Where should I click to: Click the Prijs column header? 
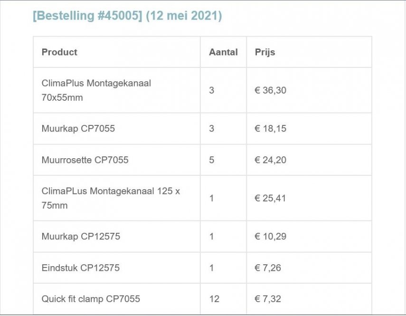coord(265,52)
